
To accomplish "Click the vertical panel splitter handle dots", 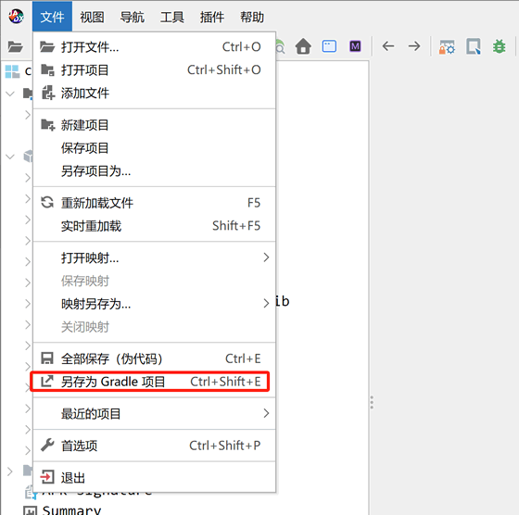I will click(372, 402).
